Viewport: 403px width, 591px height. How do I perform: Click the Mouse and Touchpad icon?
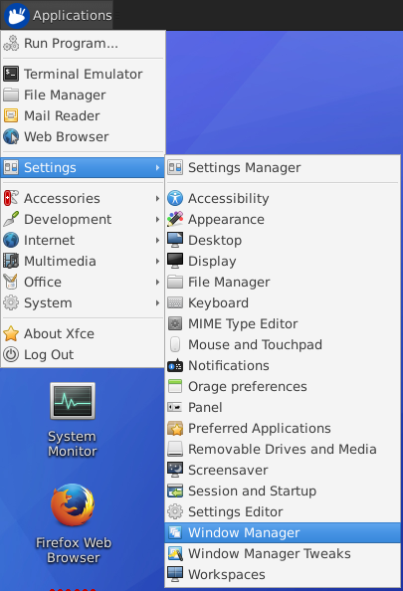175,344
